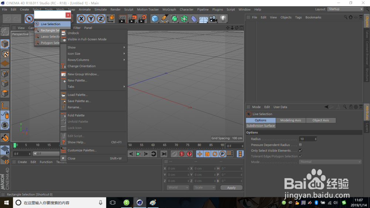The width and height of the screenshot is (370, 208).
Task: Toggle Parameter keyframe recording button
Action: [222, 154]
